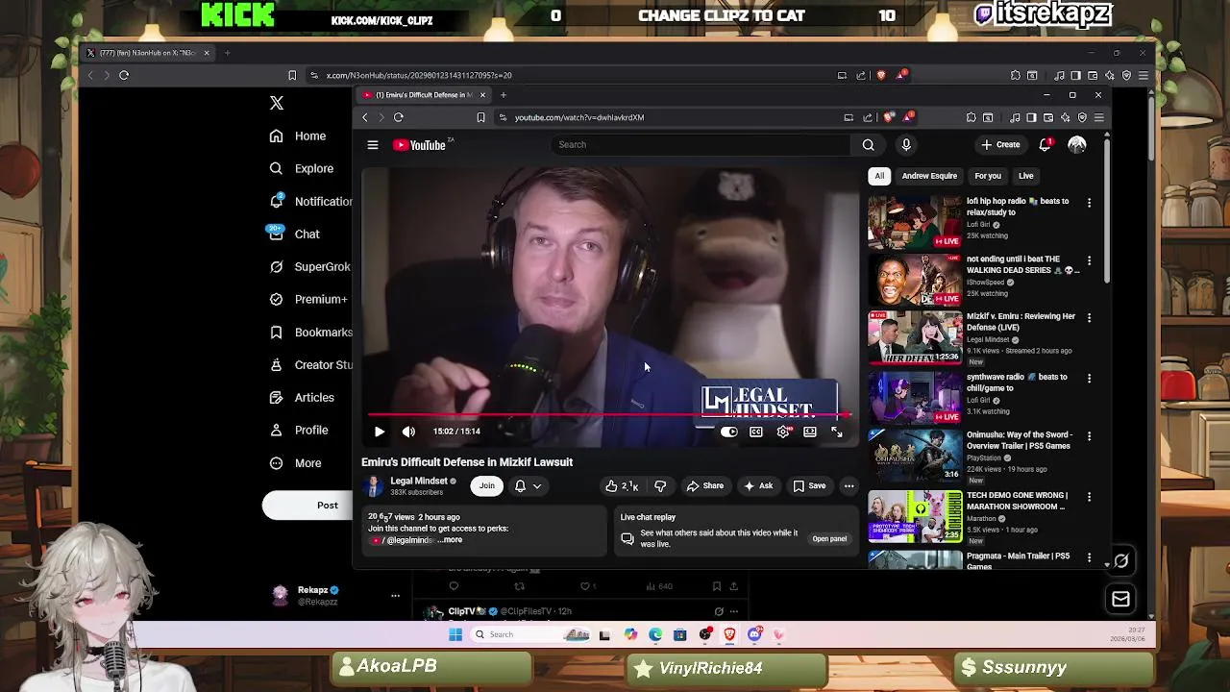
Task: Enter fullscreen mode in video player
Action: (x=837, y=432)
